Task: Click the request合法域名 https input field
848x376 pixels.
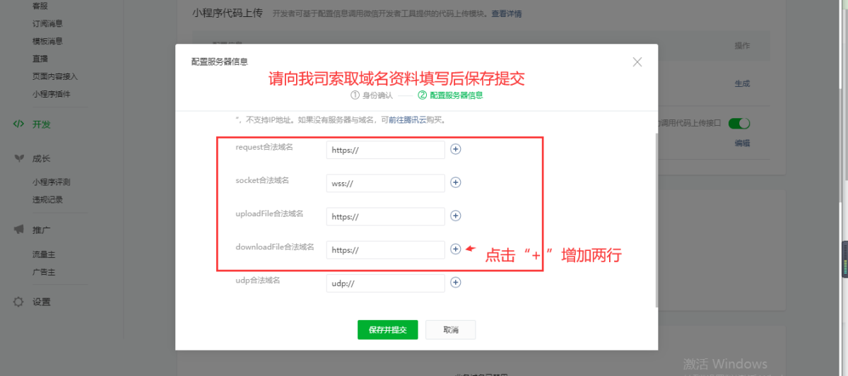Action: tap(385, 150)
